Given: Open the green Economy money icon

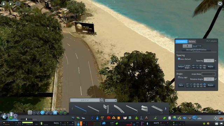Looking at the screenshot, I should pyautogui.click(x=164, y=118).
